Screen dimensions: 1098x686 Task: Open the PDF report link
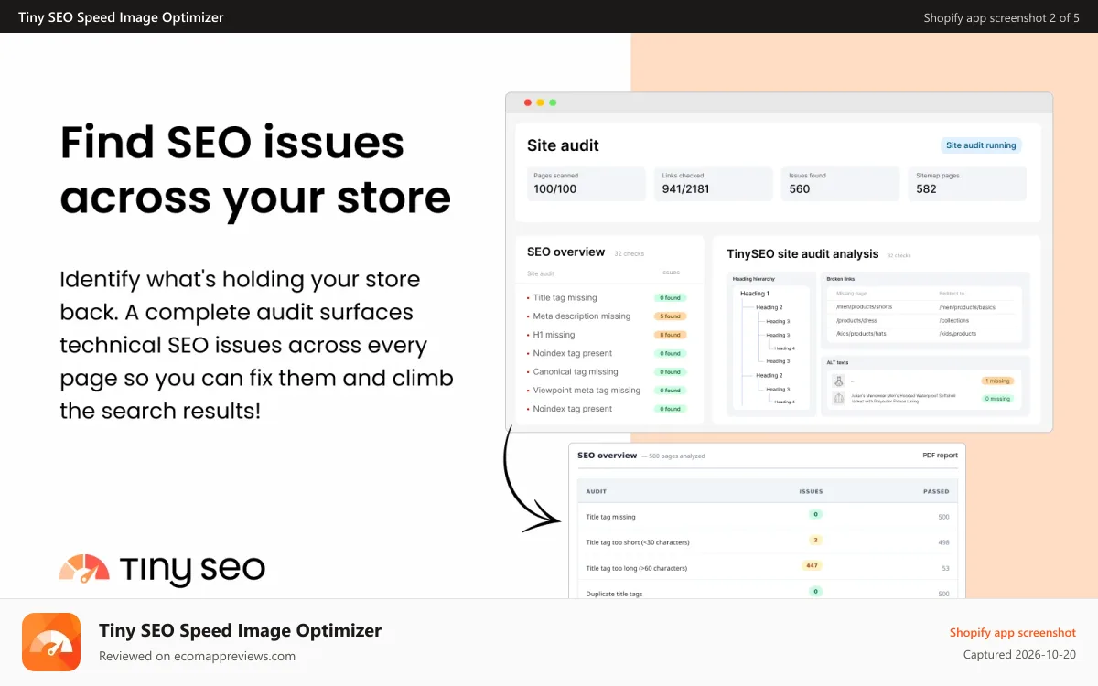tap(940, 455)
